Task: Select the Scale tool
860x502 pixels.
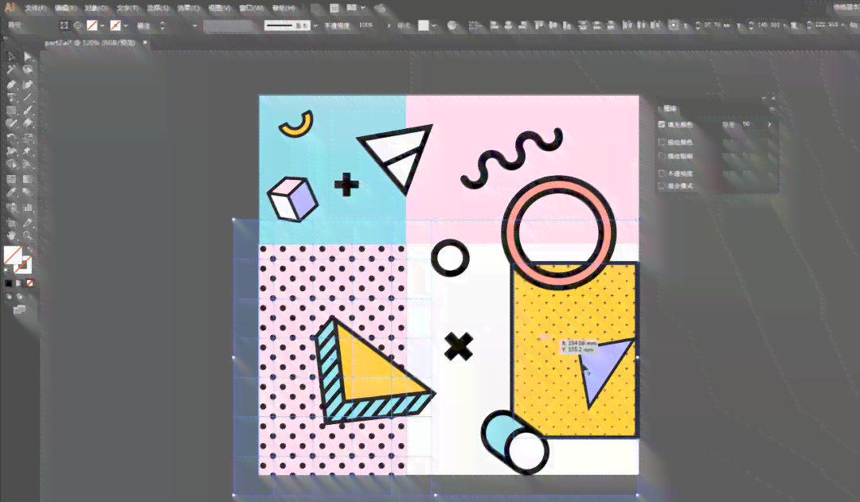Action: point(28,138)
